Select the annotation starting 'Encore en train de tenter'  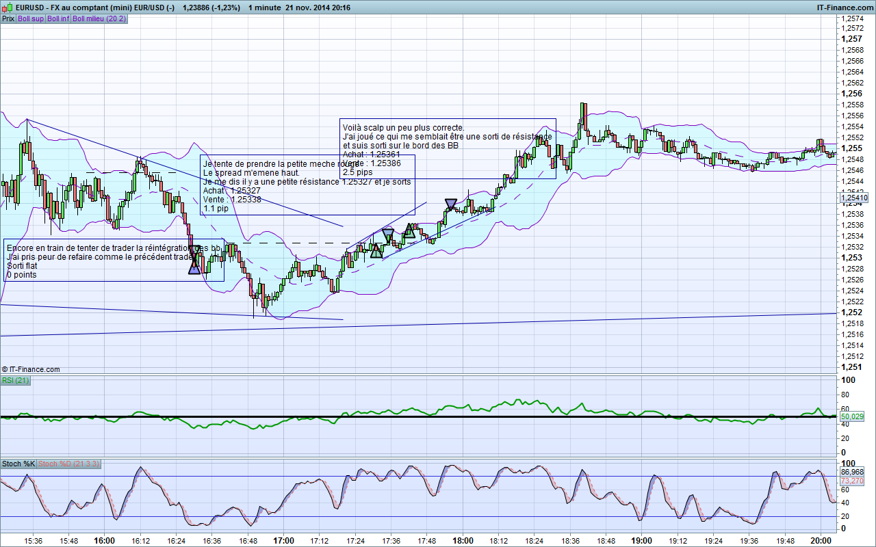[114, 261]
